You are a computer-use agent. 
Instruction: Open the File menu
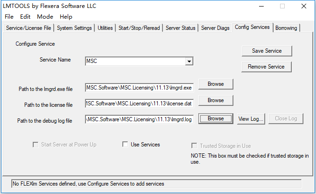point(9,17)
